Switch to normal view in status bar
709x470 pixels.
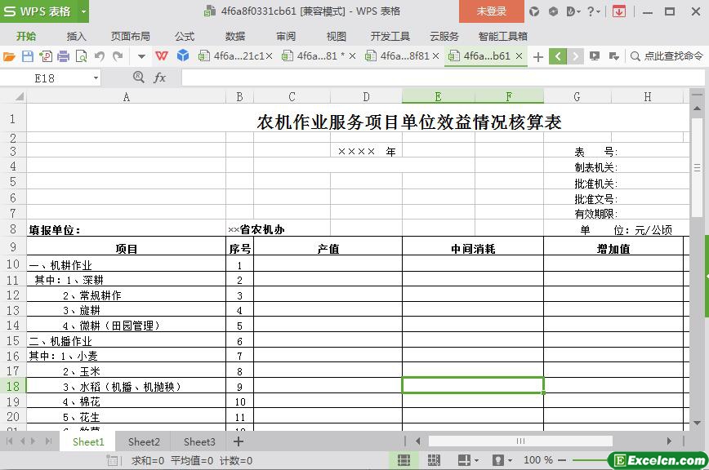click(404, 460)
